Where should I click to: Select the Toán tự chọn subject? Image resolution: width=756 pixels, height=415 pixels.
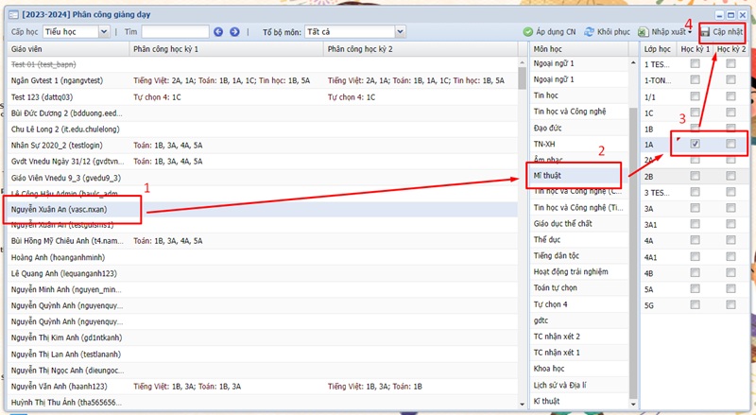point(555,288)
